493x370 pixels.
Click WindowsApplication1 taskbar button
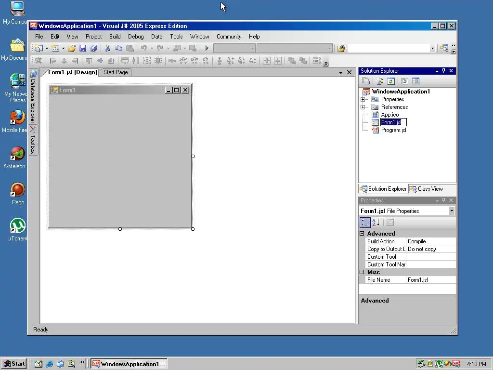(129, 364)
